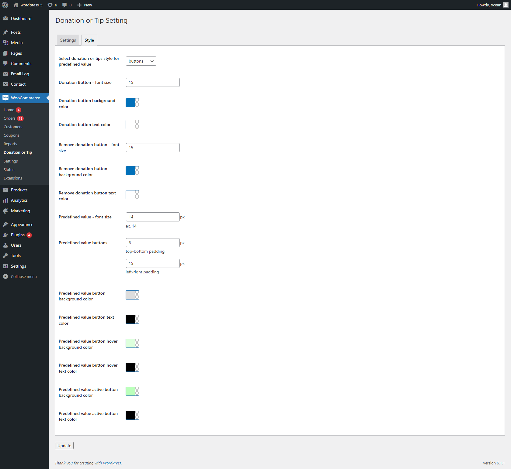Click the Update button
Image resolution: width=511 pixels, height=469 pixels.
tap(64, 445)
